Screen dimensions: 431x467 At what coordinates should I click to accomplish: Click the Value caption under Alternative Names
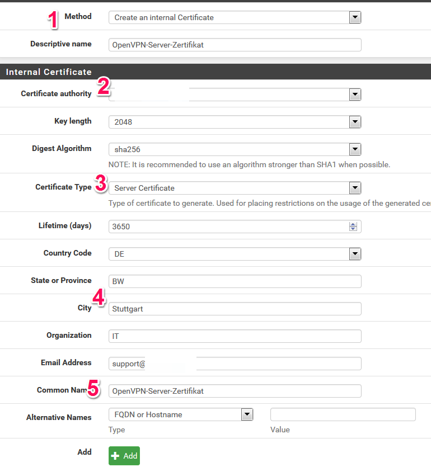pos(280,430)
